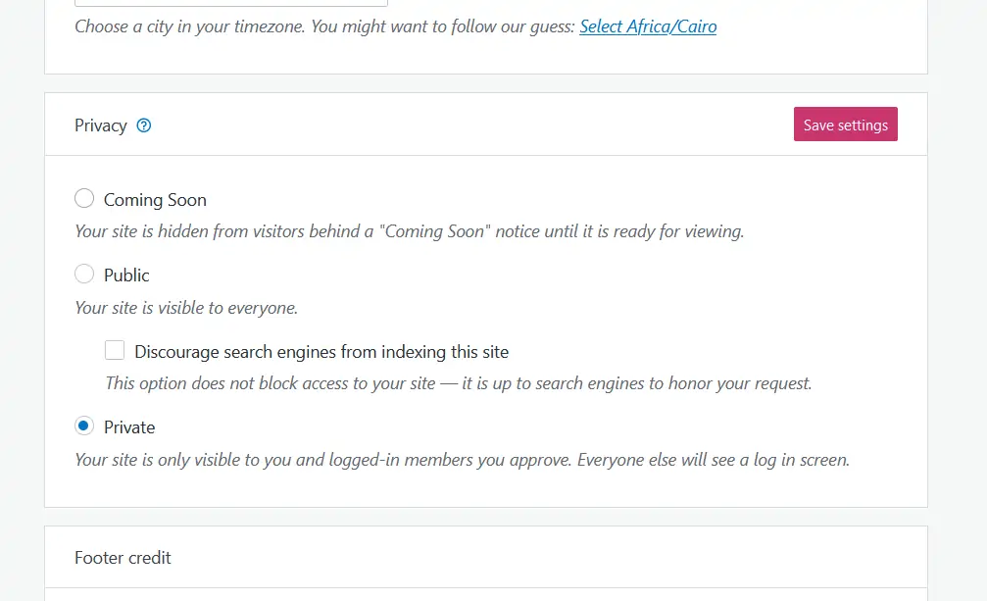Viewport: 987px width, 601px height.
Task: Select the Coming Soon radio button
Action: (x=84, y=199)
